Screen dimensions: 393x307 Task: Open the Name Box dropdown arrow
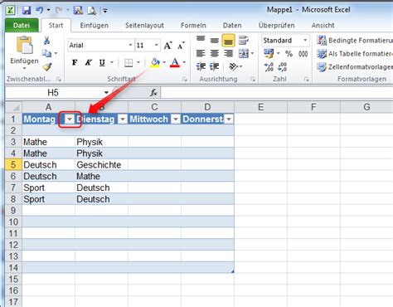coord(106,93)
